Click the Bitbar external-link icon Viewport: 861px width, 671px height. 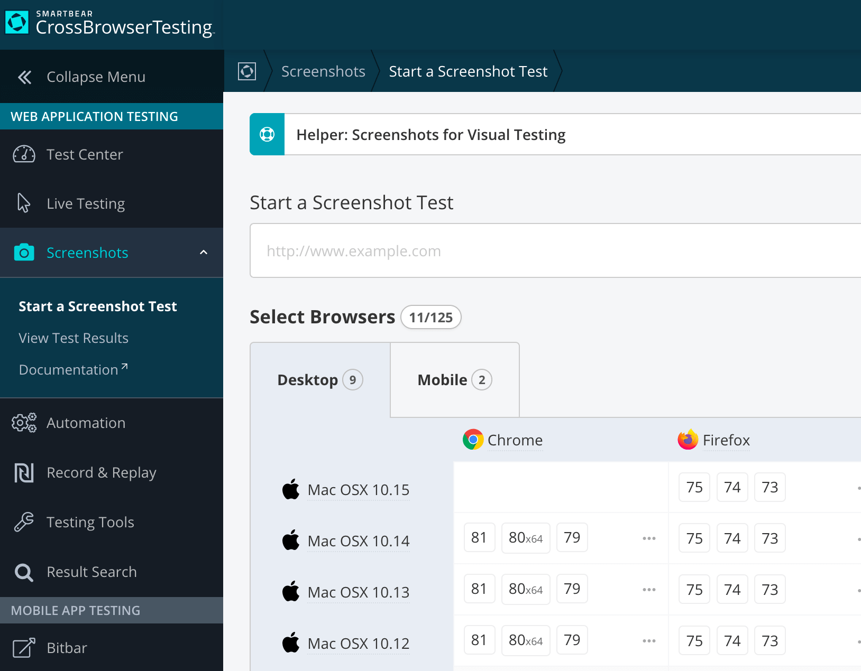click(x=24, y=648)
